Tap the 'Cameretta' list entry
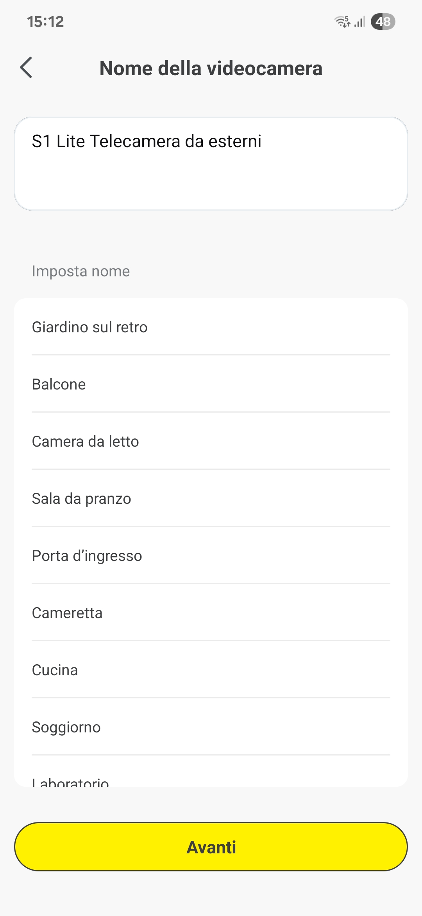Screen dimensions: 422x916 (67, 613)
